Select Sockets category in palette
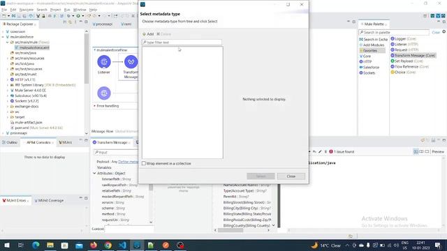This screenshot has height=251, width=447. pyautogui.click(x=367, y=73)
